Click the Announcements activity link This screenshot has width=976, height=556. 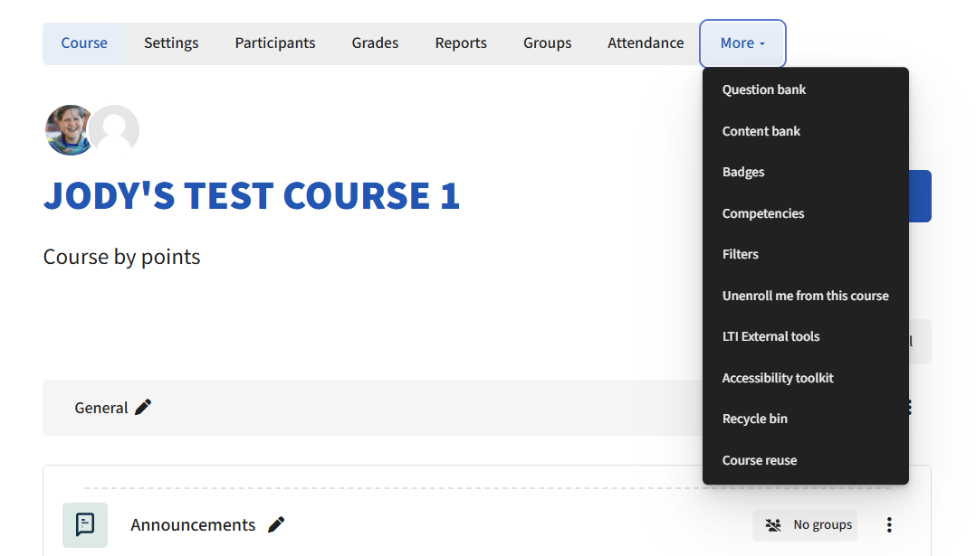coord(193,524)
